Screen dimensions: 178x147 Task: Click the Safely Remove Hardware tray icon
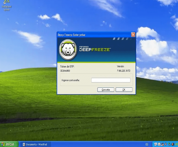click(x=169, y=144)
